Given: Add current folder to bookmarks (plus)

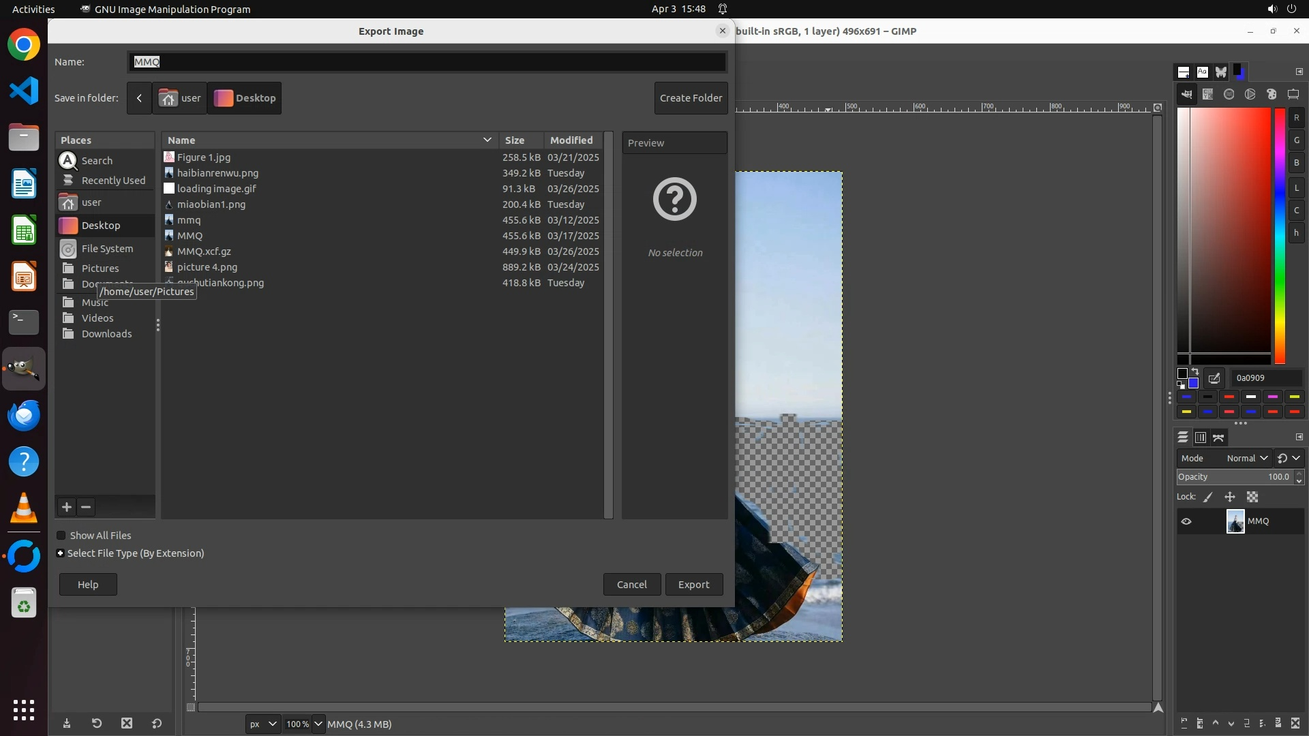Looking at the screenshot, I should click(x=66, y=507).
